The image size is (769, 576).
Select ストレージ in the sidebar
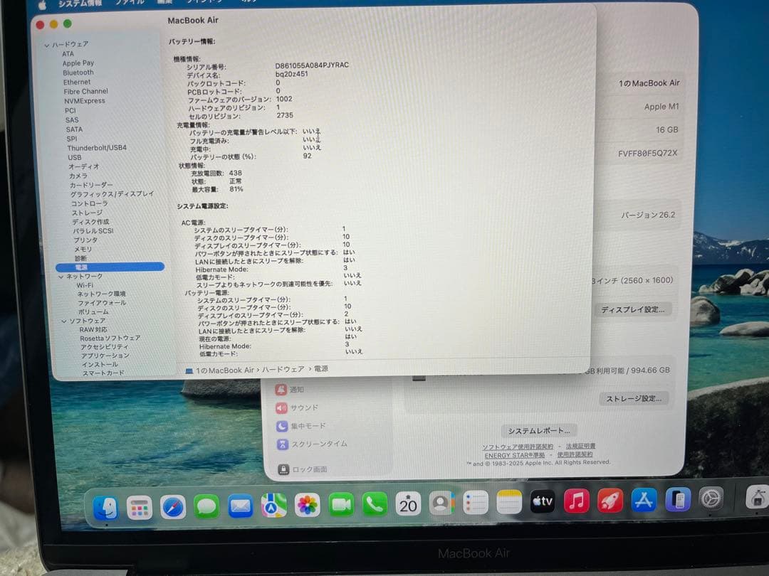tap(87, 213)
